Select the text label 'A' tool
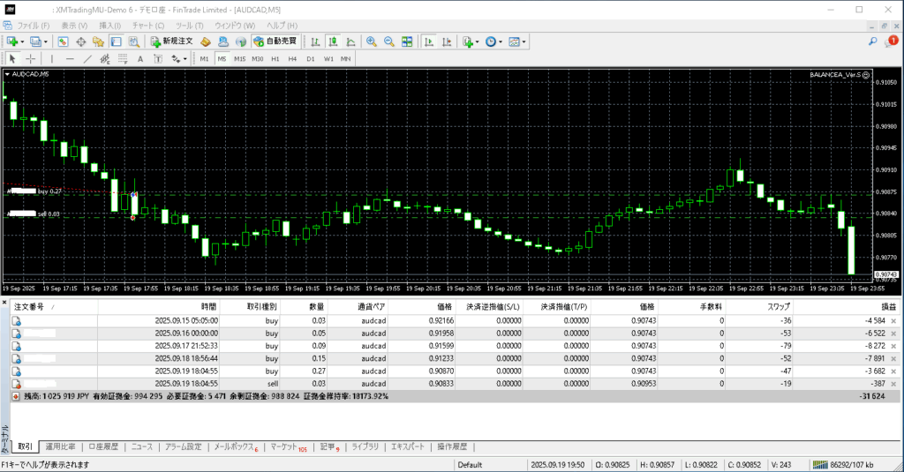904x472 pixels. pyautogui.click(x=139, y=59)
